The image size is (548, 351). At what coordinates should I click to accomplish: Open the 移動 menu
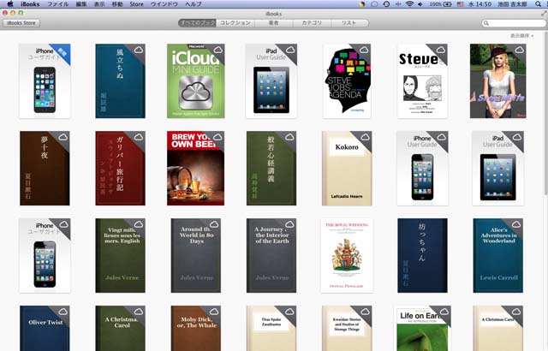pos(117,4)
